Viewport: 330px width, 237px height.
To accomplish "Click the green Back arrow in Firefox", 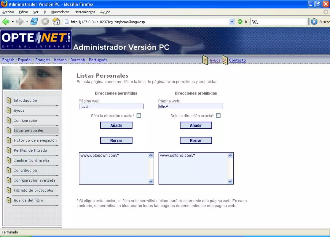I will (6, 21).
